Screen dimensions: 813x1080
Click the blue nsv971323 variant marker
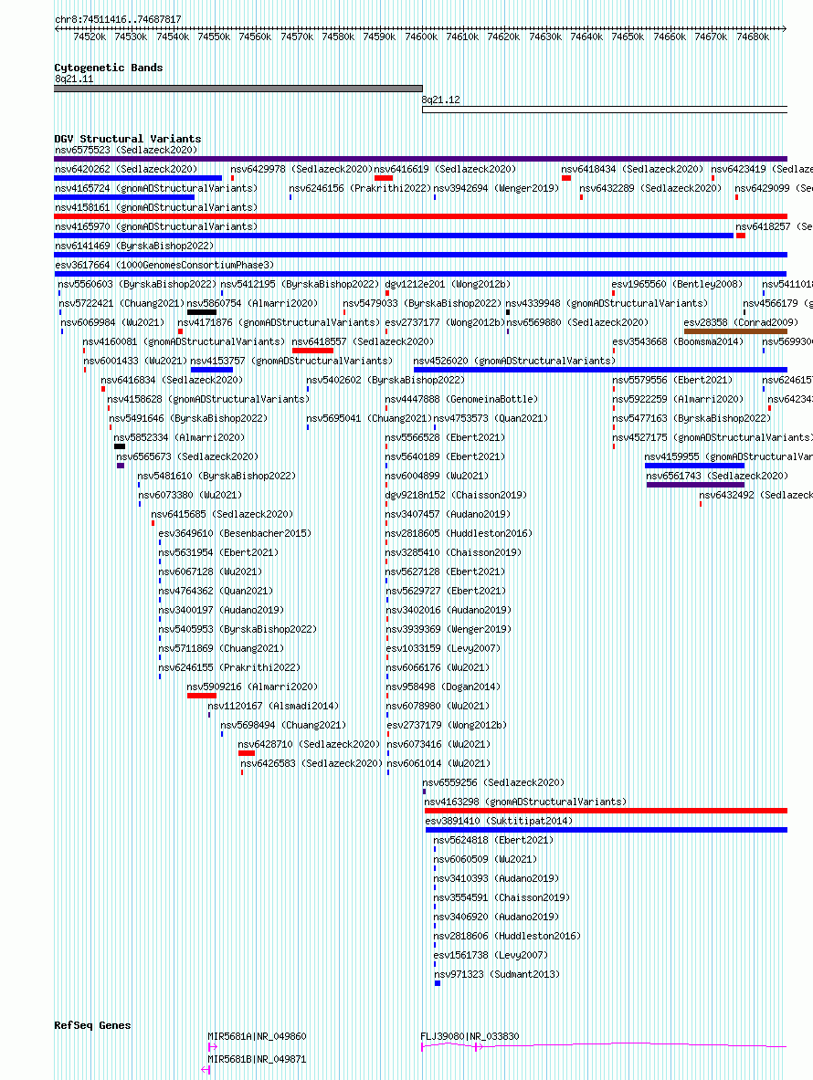(438, 983)
